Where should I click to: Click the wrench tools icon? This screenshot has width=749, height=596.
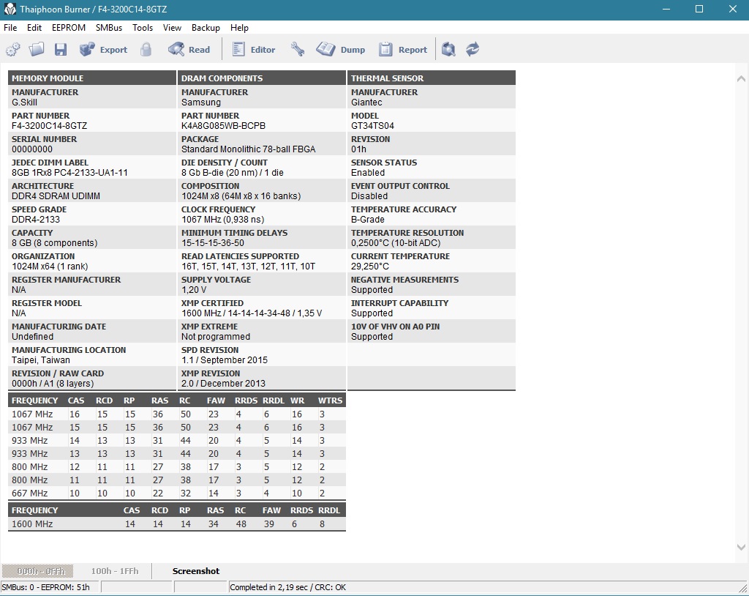pyautogui.click(x=298, y=49)
